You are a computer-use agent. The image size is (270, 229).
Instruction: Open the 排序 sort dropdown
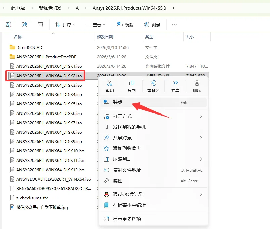pyautogui.click(x=65, y=25)
